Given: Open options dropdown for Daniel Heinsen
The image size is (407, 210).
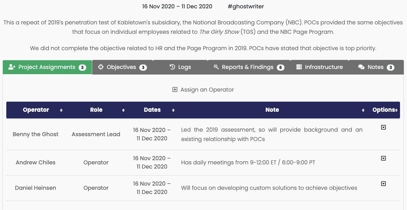Looking at the screenshot, I should click(x=383, y=184).
